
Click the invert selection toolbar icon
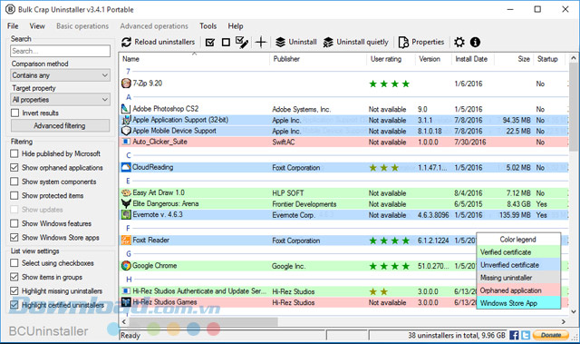242,43
